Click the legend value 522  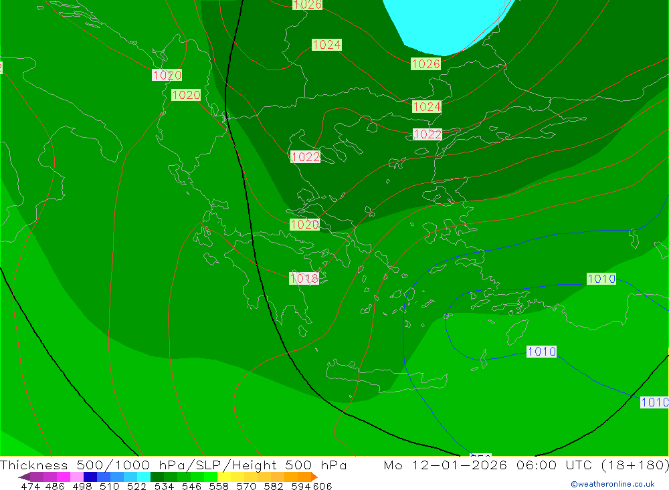tap(137, 486)
